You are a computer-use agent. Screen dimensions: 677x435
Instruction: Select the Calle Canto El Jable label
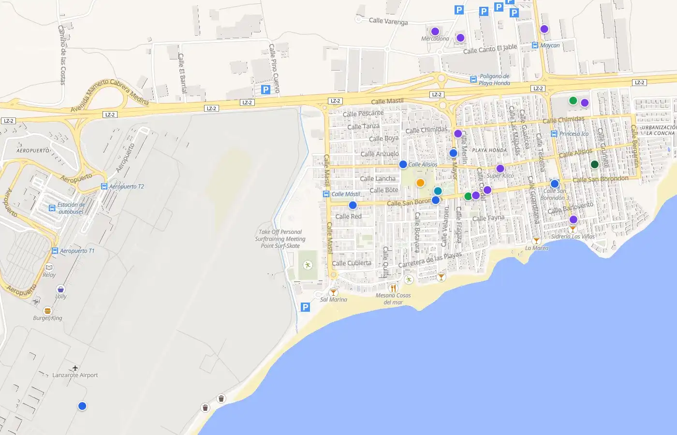click(x=490, y=49)
